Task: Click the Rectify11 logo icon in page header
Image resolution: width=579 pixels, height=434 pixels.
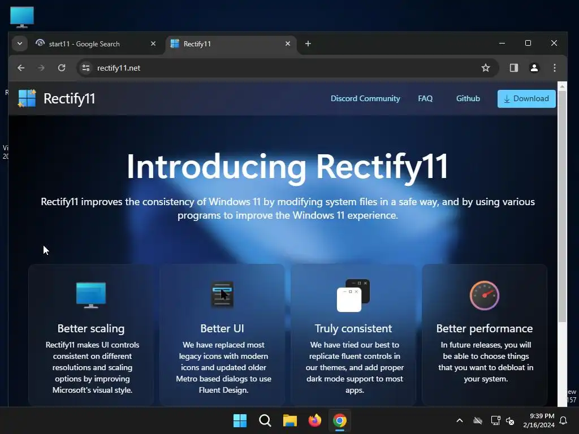Action: click(27, 98)
